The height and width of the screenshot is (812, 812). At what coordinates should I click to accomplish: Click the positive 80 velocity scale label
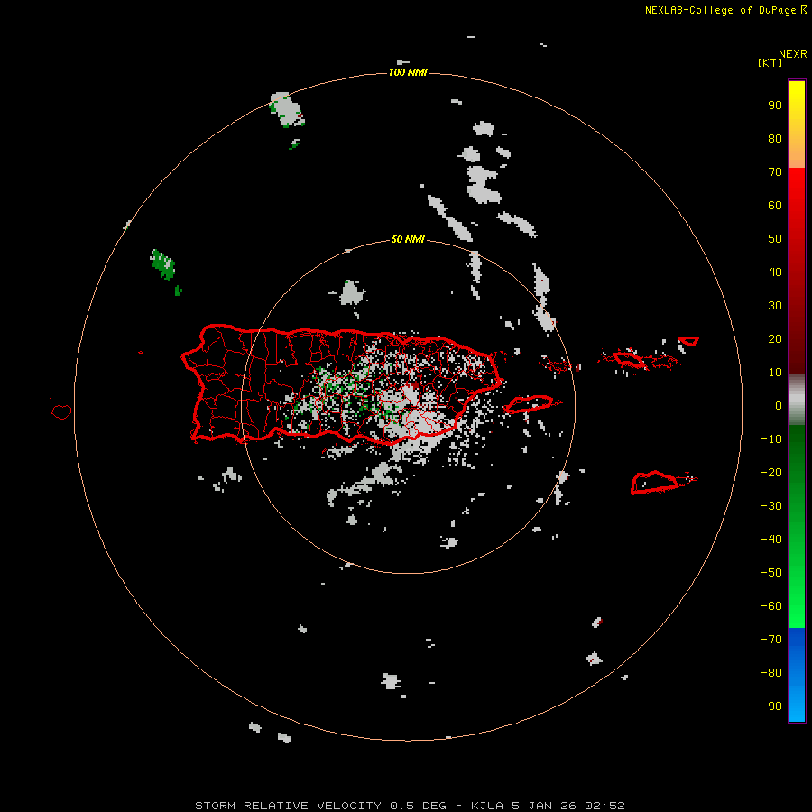[x=775, y=139]
